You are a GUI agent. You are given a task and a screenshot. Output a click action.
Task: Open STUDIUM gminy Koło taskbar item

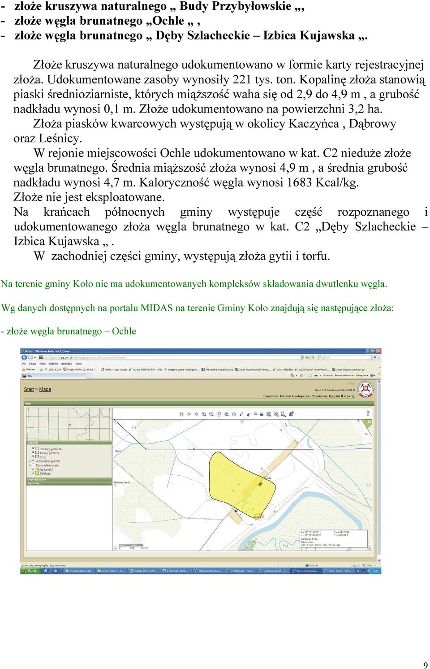pyautogui.click(x=78, y=571)
